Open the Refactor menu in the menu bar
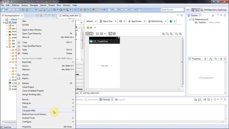229x129 pixels. 15,5
